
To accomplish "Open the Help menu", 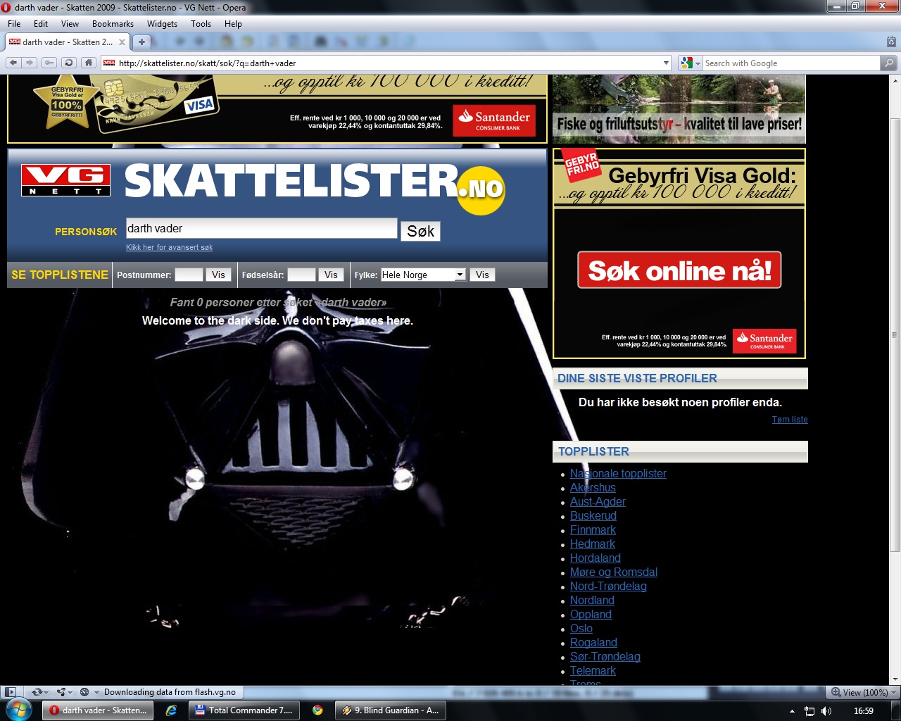I will (233, 24).
